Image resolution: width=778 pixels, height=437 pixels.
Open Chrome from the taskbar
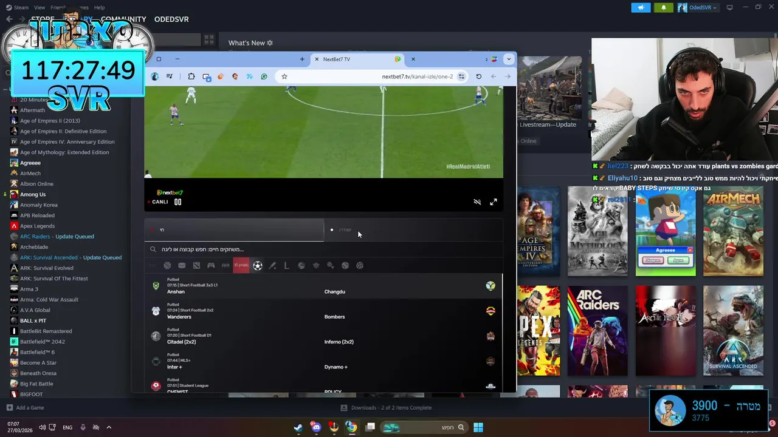tap(351, 427)
